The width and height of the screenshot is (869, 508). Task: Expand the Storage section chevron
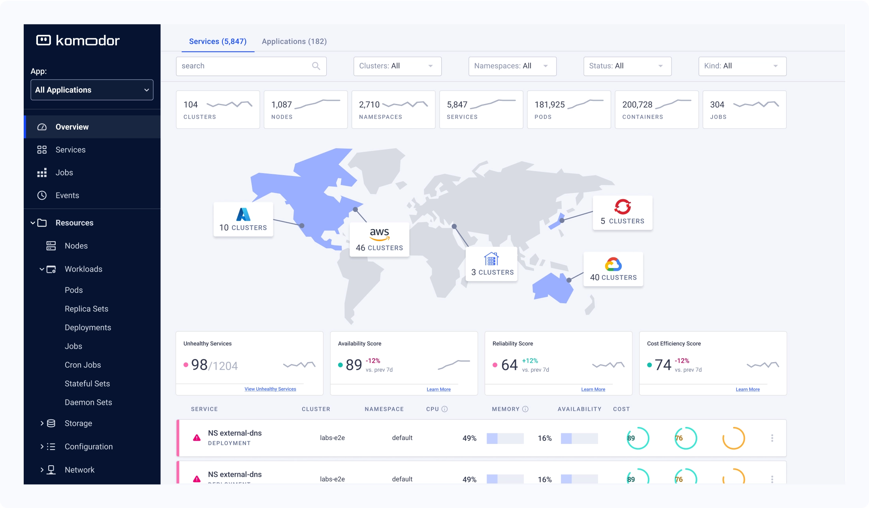(x=42, y=423)
